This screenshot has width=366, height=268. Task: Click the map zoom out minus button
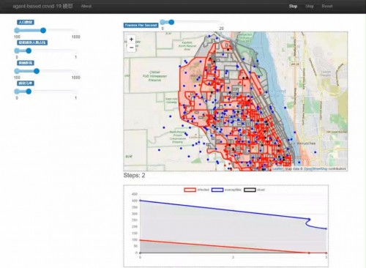131,48
